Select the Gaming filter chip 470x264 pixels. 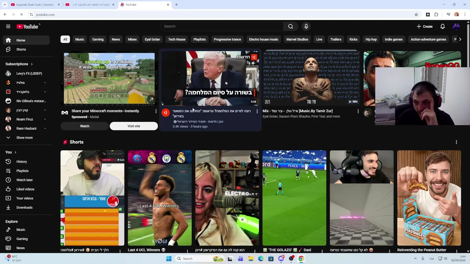(98, 40)
